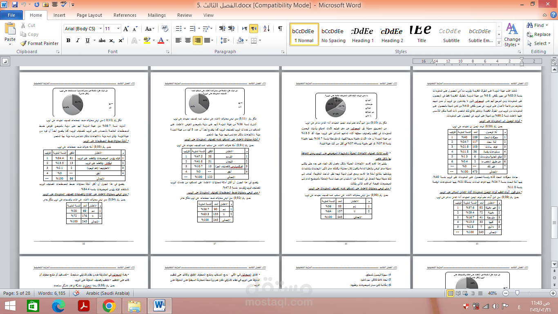Toggle Bold formatting
The image size is (558, 314).
pyautogui.click(x=68, y=40)
